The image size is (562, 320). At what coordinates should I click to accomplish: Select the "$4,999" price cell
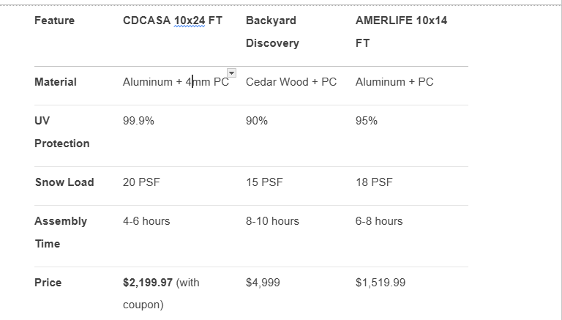click(263, 283)
